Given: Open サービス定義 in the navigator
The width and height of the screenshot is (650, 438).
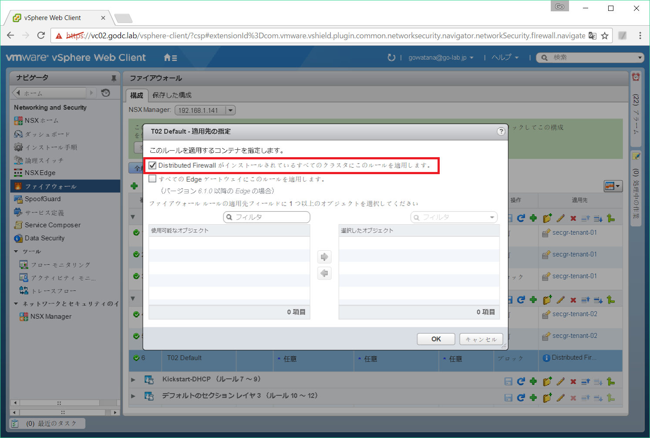Looking at the screenshot, I should pos(39,212).
